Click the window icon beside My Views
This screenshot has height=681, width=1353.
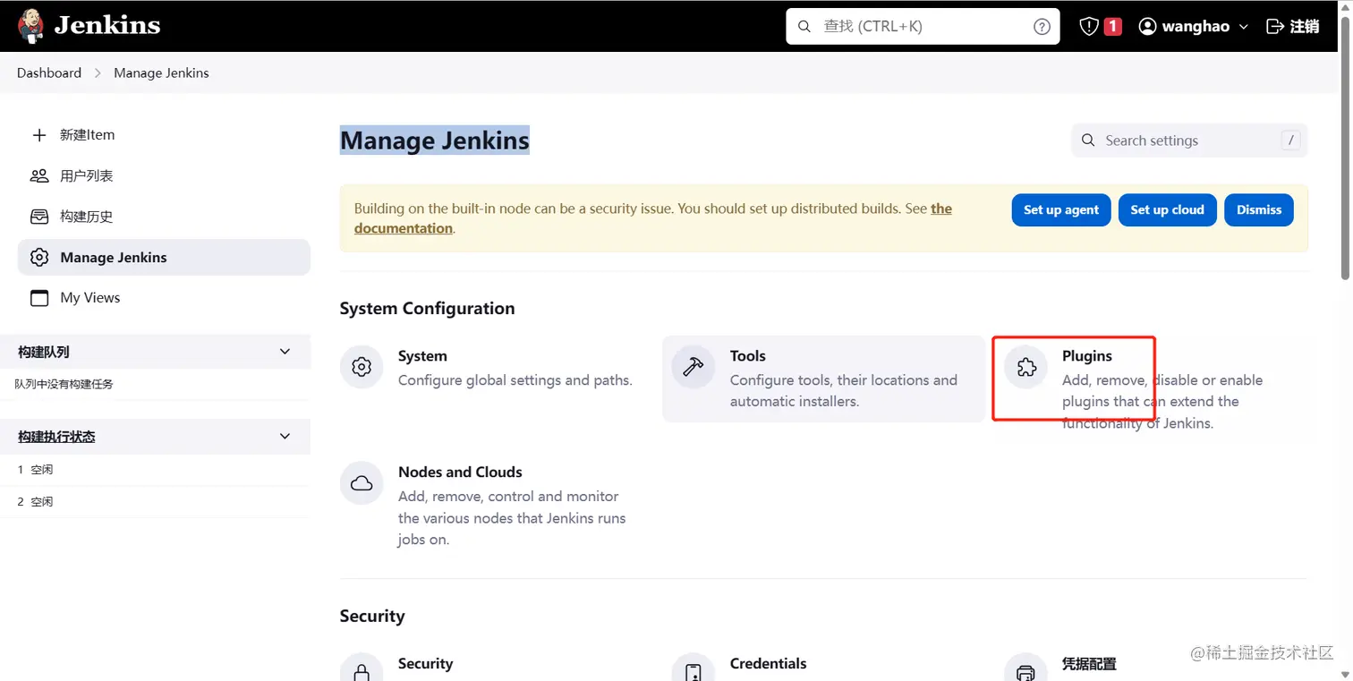coord(39,298)
